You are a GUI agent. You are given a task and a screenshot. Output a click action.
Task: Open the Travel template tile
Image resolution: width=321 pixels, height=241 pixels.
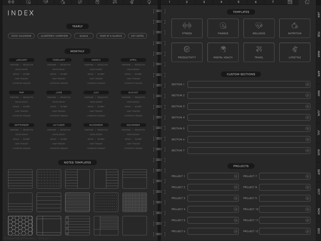pyautogui.click(x=259, y=52)
